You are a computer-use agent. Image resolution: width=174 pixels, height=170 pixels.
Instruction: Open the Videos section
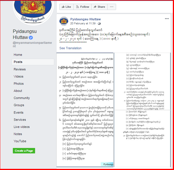19,76
